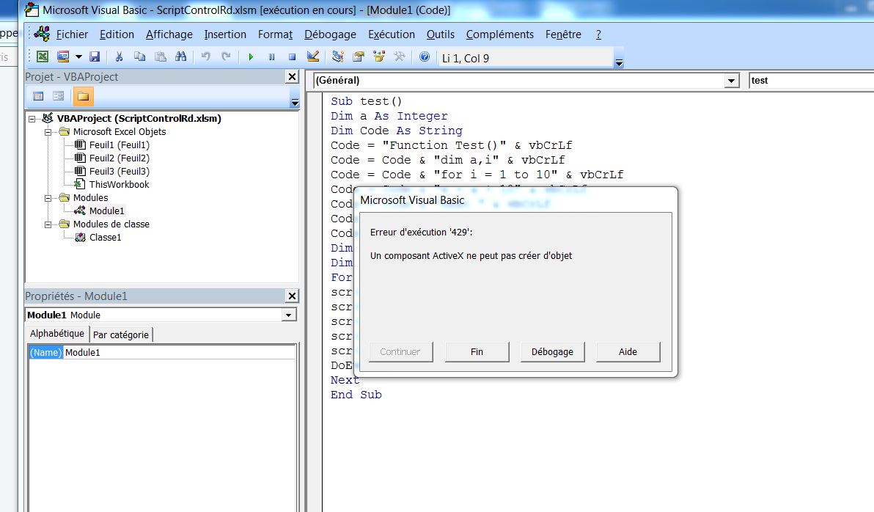
Task: Open the Compléments menu
Action: point(500,34)
